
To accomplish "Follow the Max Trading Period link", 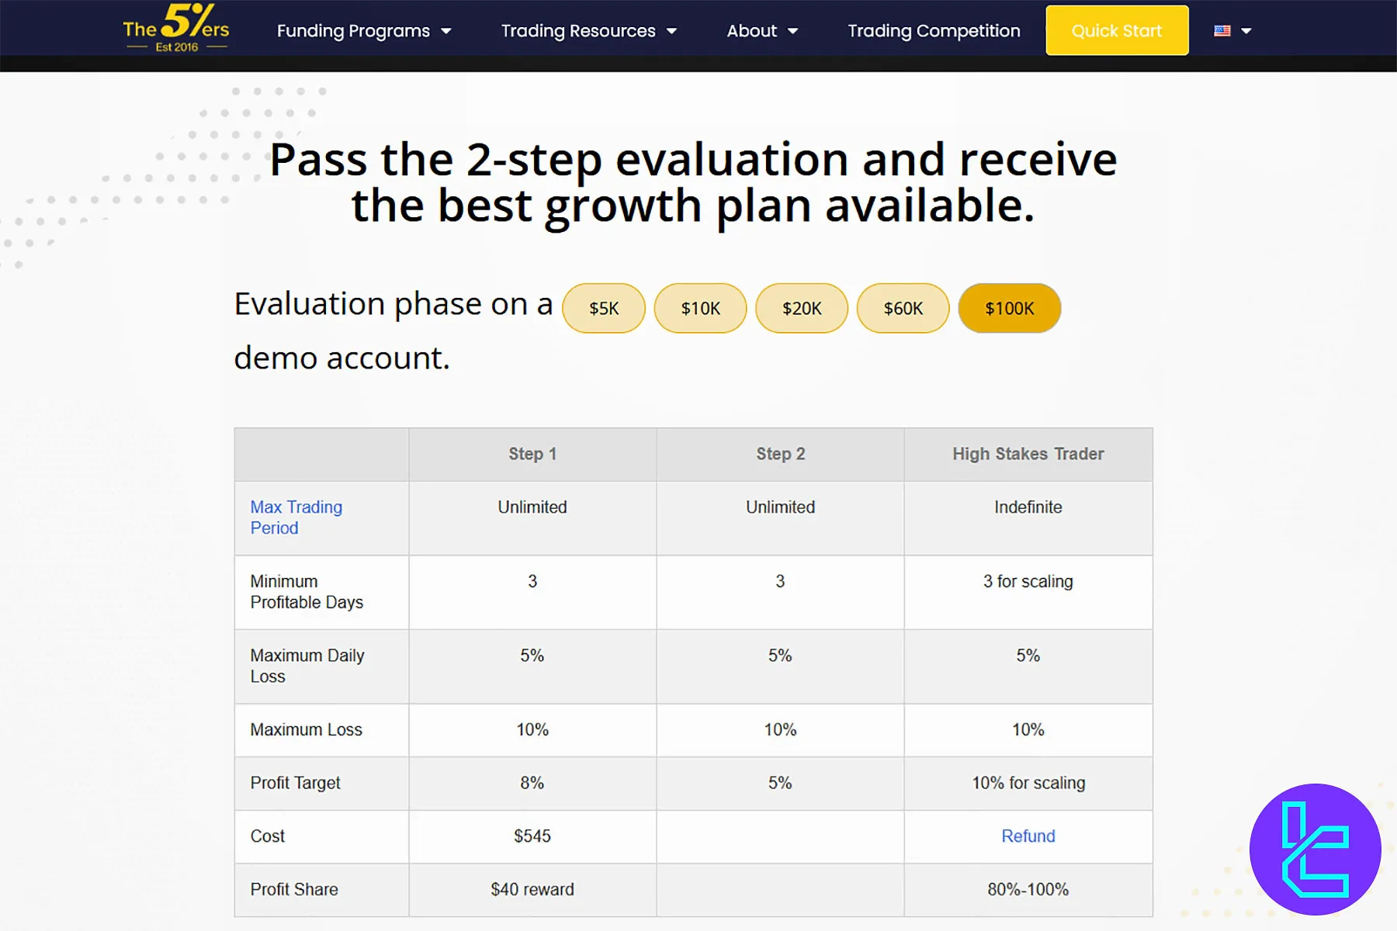I will pos(296,517).
